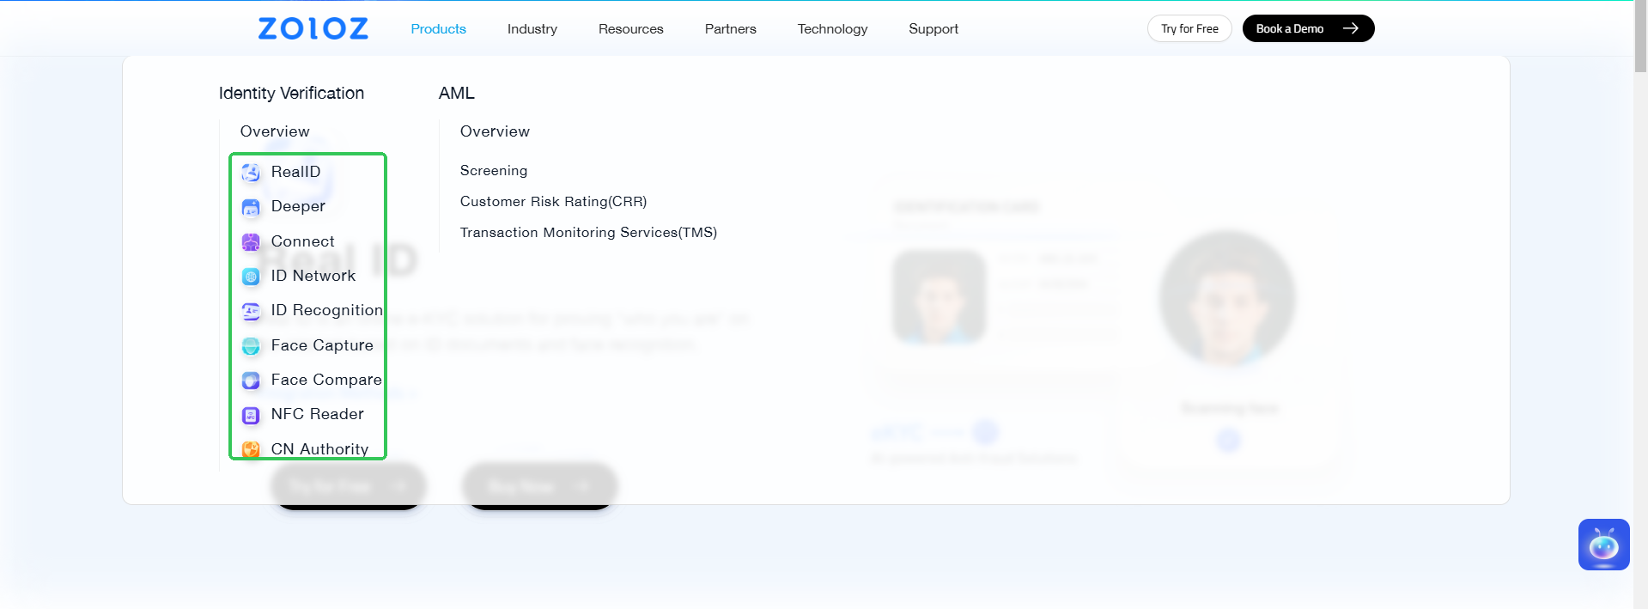The image size is (1648, 609).
Task: Open the chatbot assistant icon
Action: click(1603, 545)
